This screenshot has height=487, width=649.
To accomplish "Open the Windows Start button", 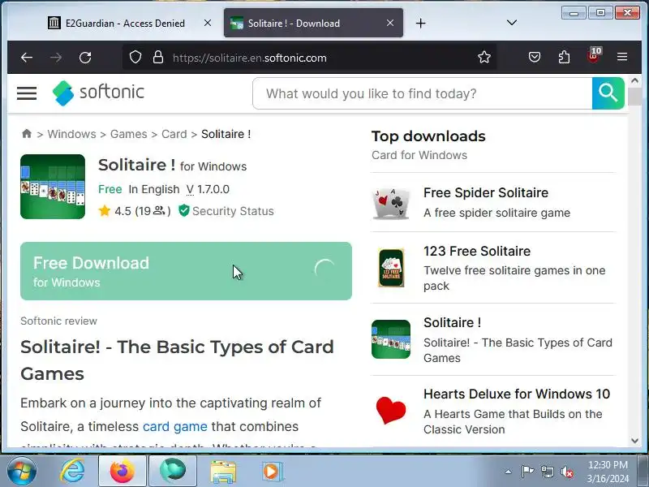I will pos(22,471).
